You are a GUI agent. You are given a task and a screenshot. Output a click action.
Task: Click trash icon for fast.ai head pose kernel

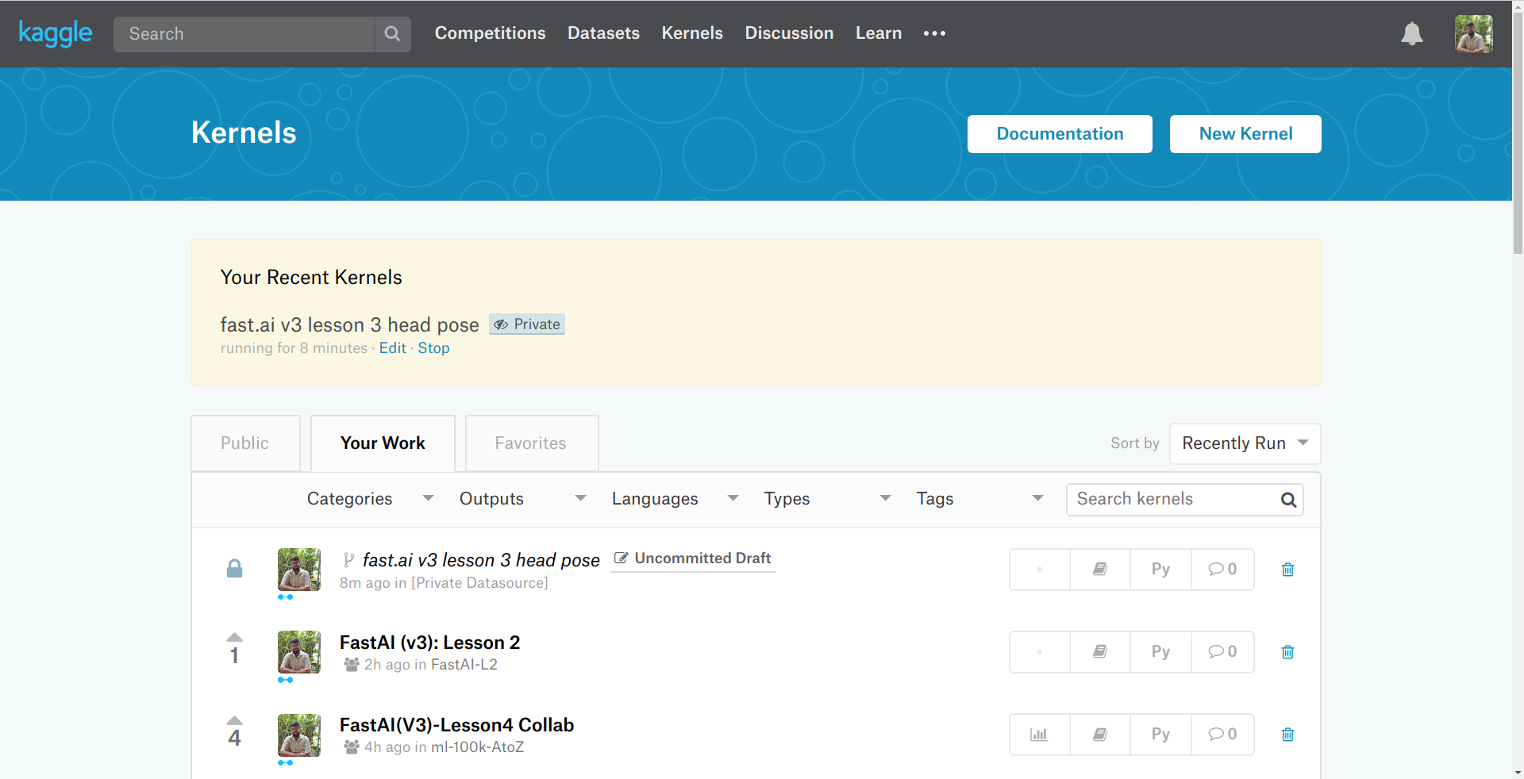click(x=1287, y=570)
